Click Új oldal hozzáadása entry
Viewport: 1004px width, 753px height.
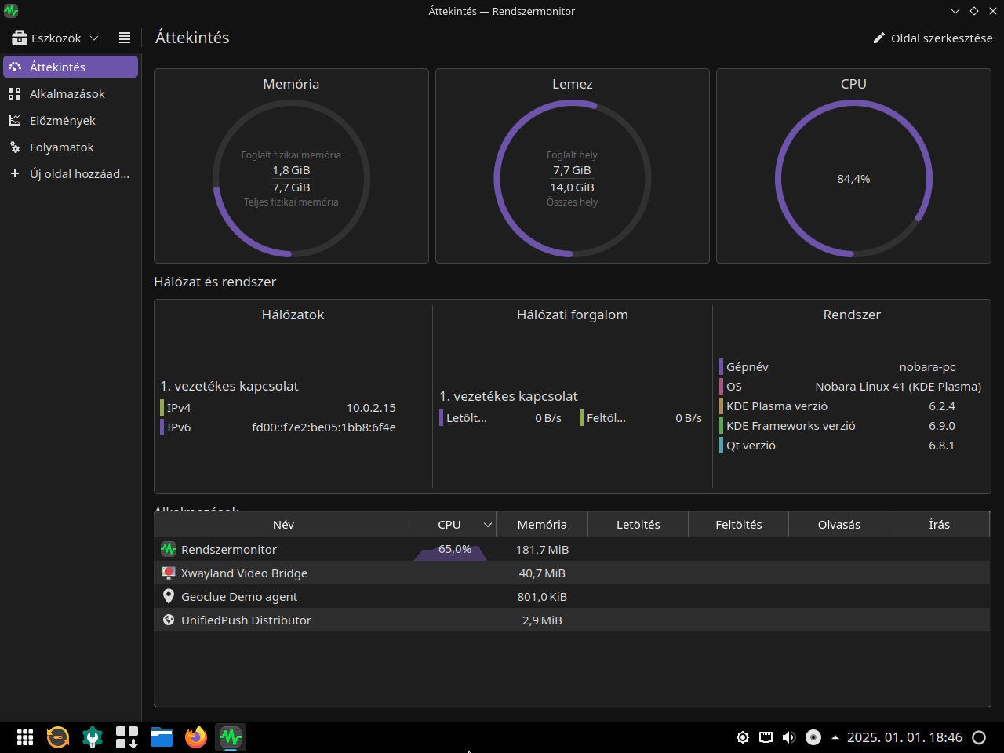(x=71, y=173)
